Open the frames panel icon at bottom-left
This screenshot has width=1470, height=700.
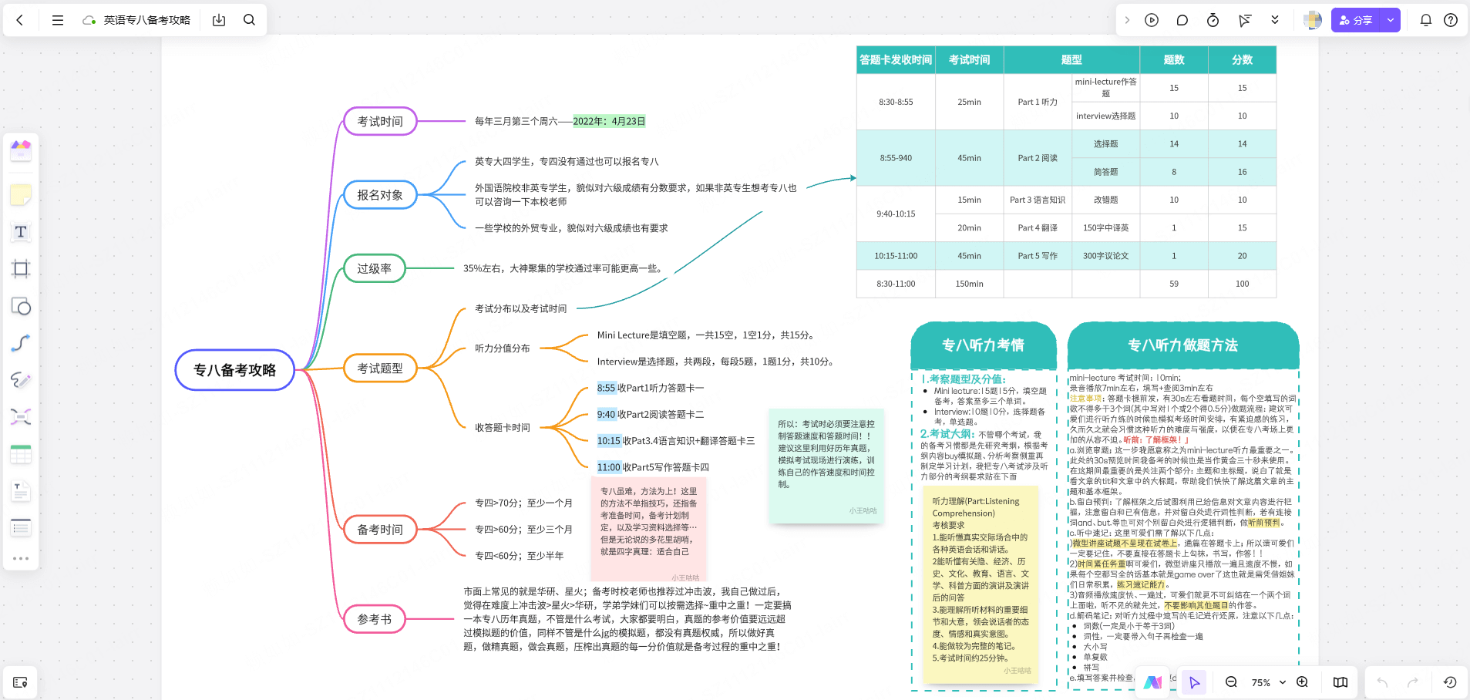tap(21, 682)
